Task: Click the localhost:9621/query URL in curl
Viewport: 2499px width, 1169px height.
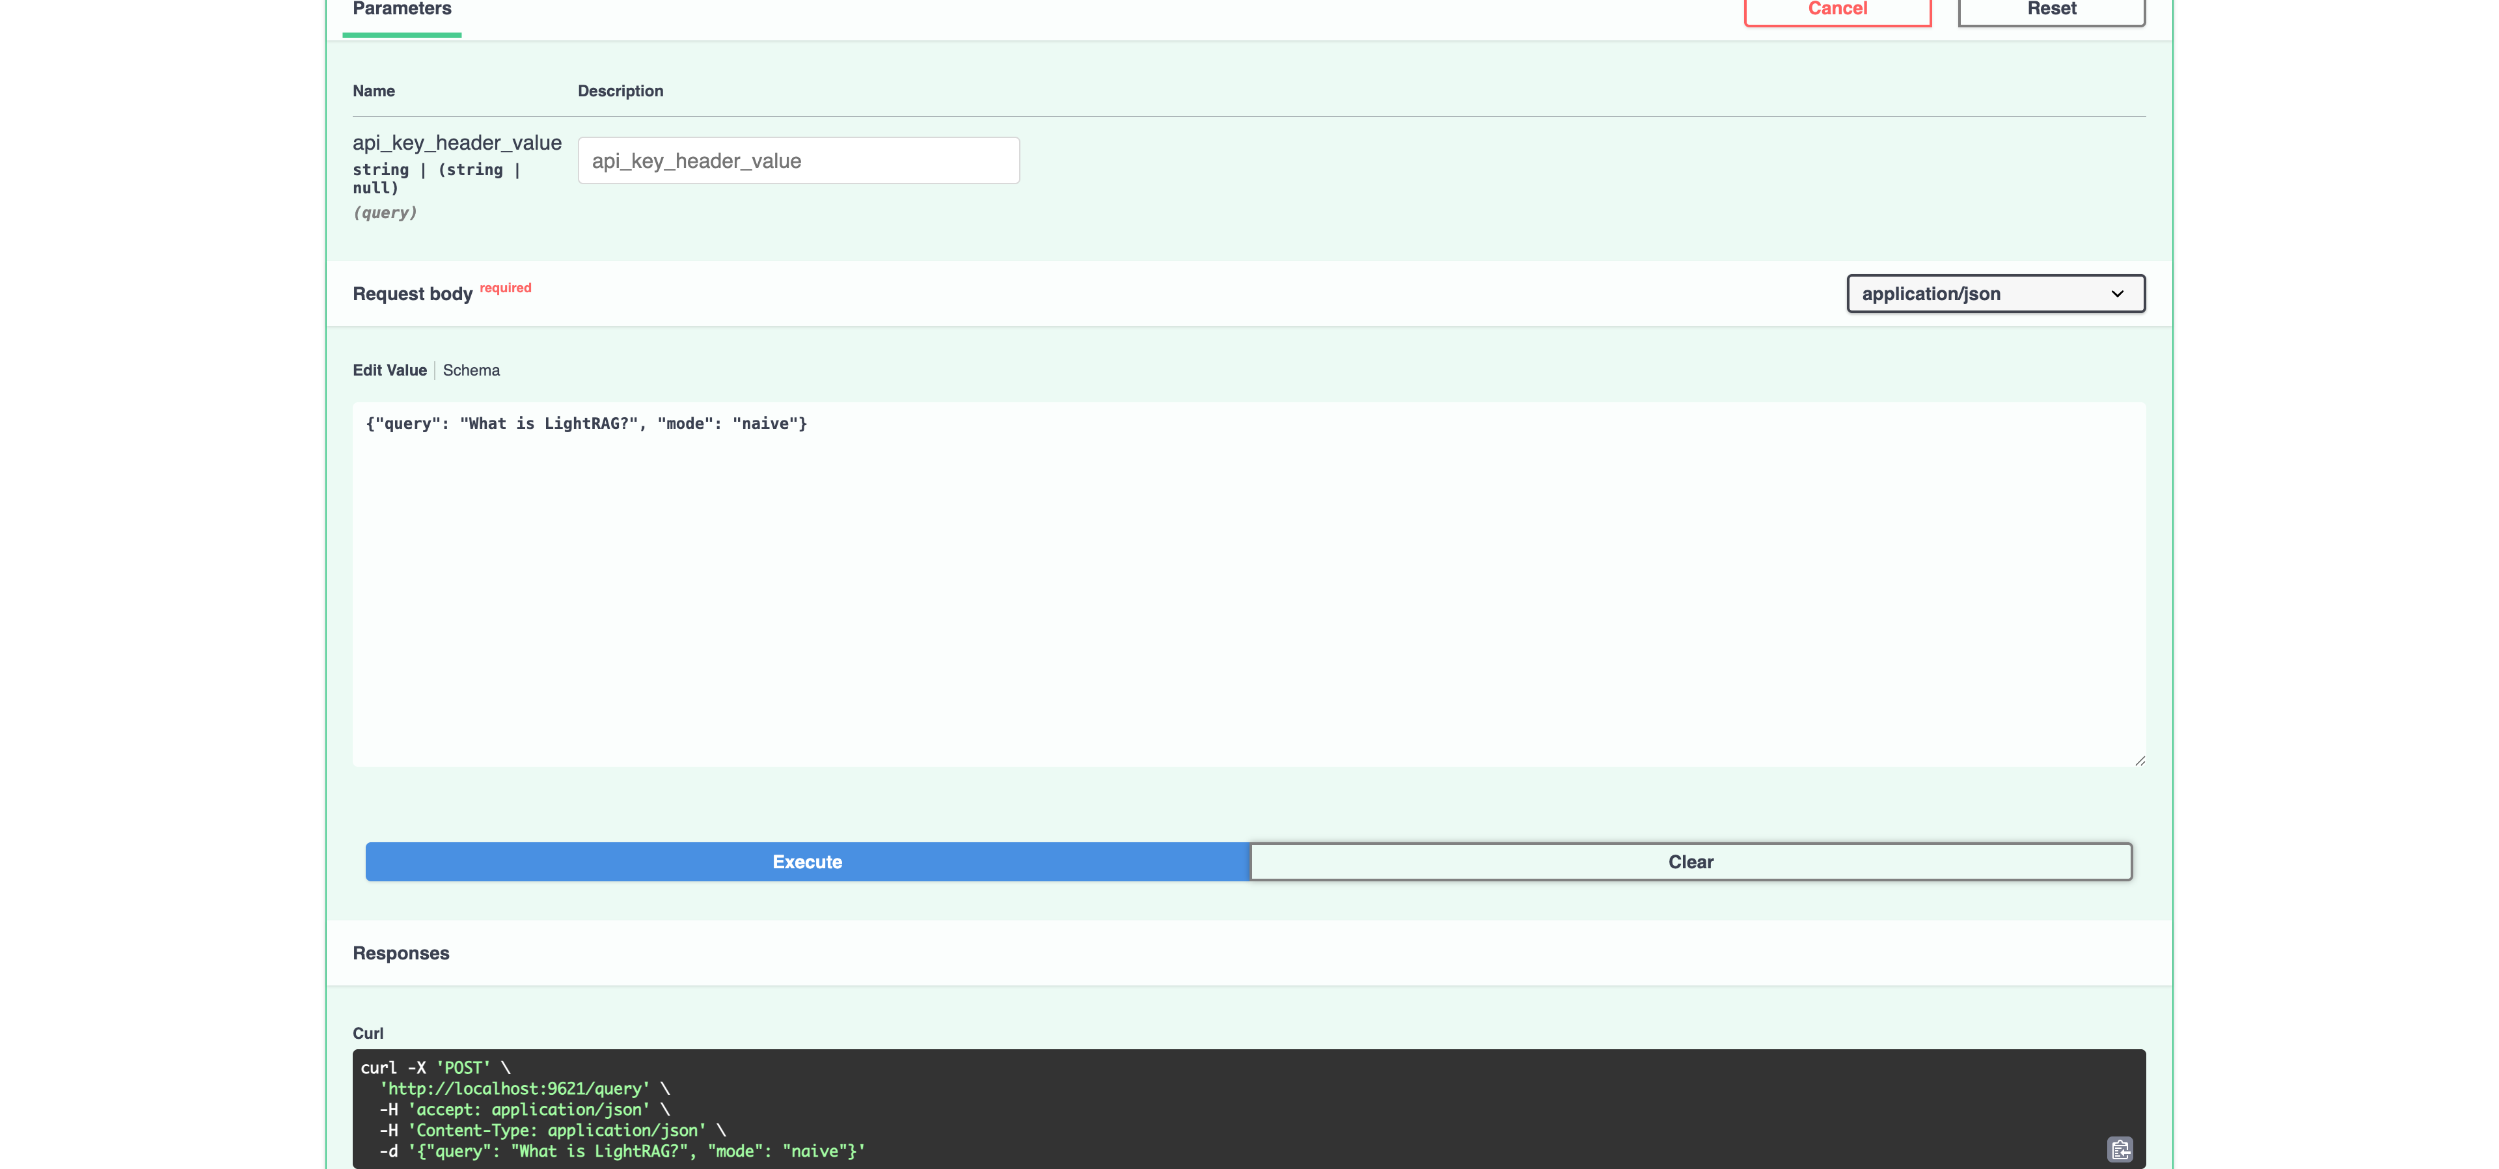Action: 515,1088
